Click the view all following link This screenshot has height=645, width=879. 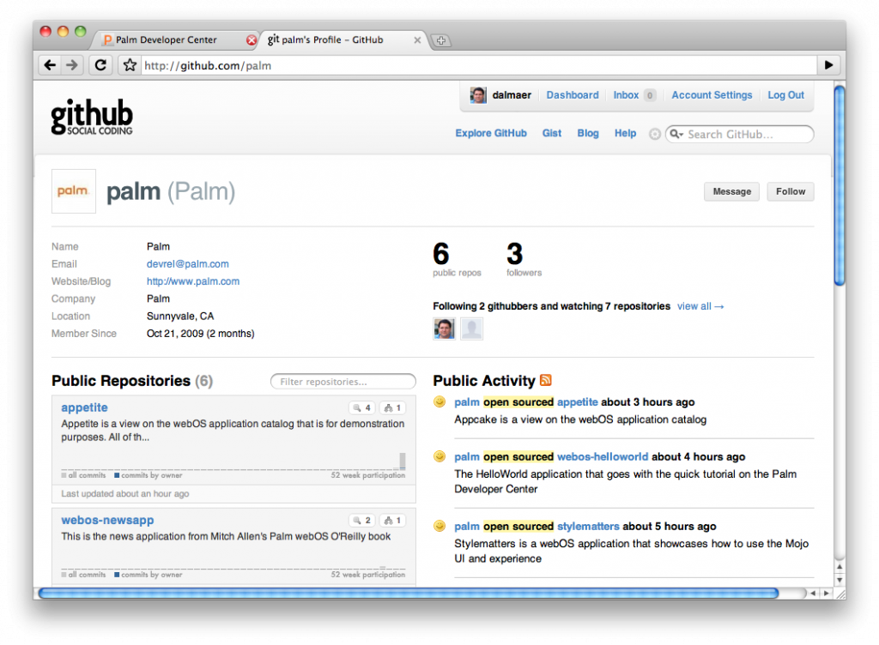point(700,306)
